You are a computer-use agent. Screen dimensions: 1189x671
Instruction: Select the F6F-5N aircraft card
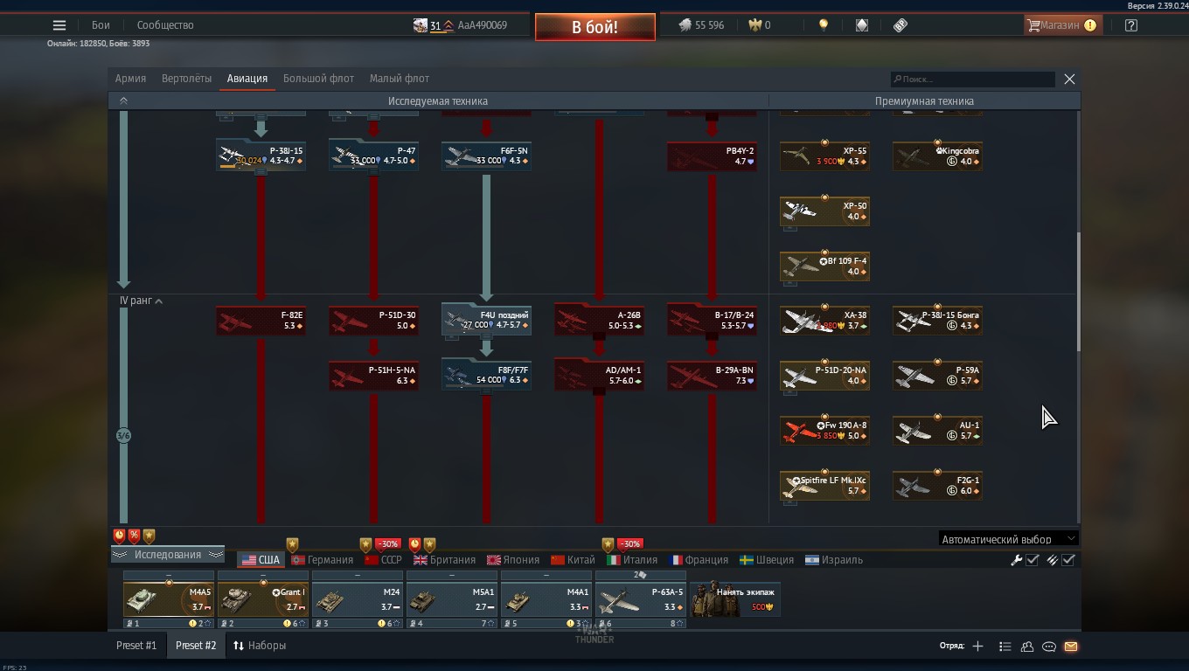486,156
